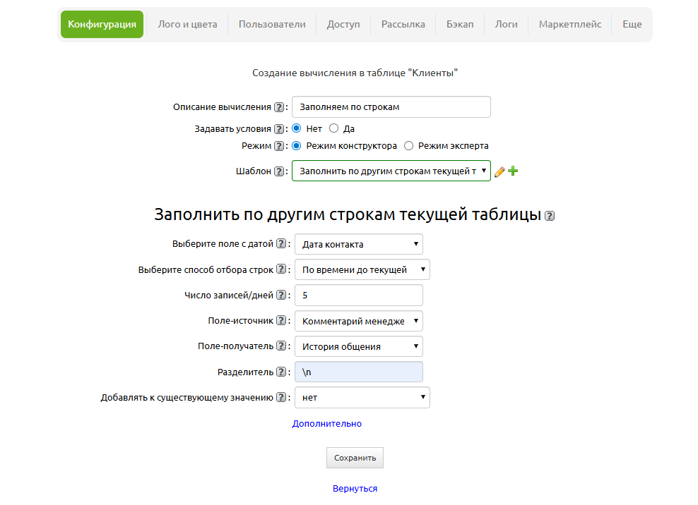Viewport: 698px width, 505px height.
Task: Open the Шаблон dropdown
Action: click(x=391, y=171)
